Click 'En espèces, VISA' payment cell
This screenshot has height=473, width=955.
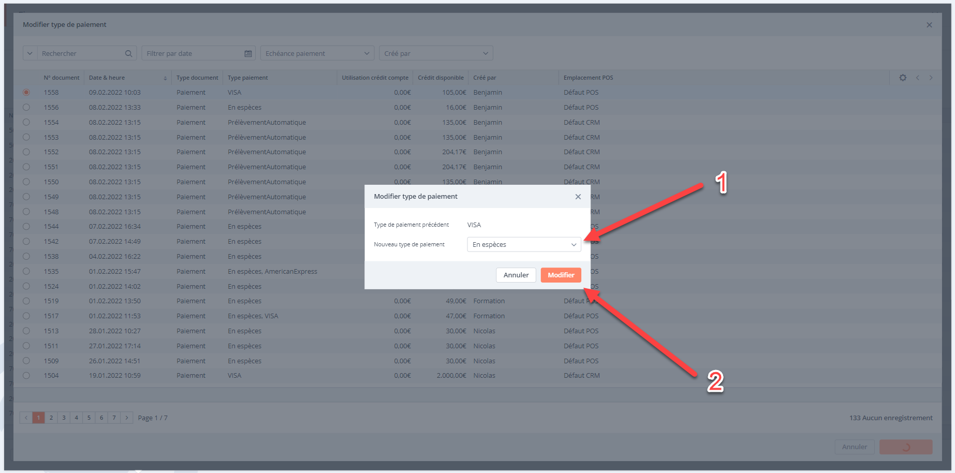tap(253, 316)
